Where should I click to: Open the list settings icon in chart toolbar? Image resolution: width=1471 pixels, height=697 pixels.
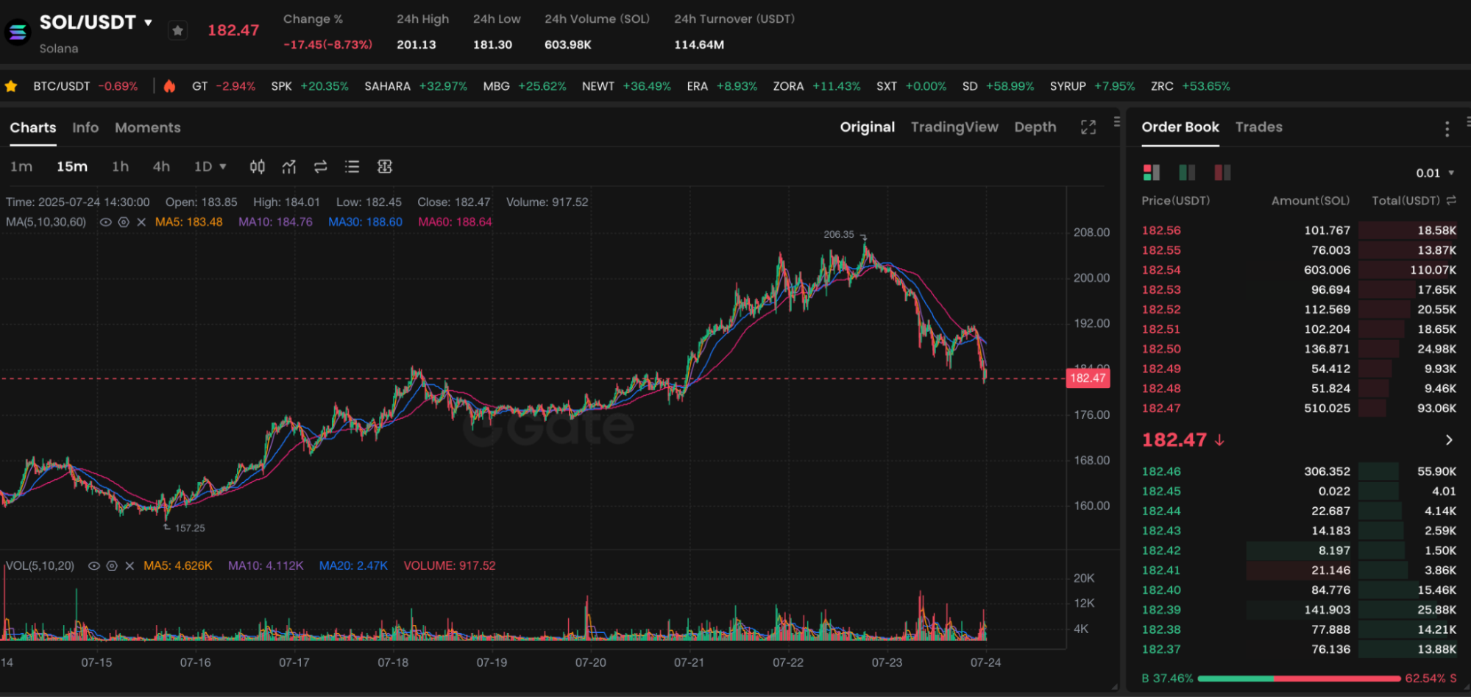pos(352,167)
